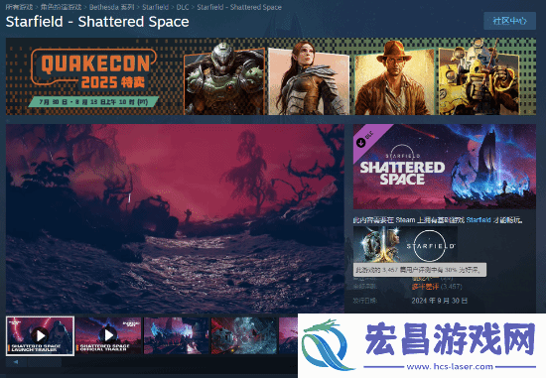Click the release date 2024 年 9 月 30 日
Image resolution: width=546 pixels, height=378 pixels.
tap(440, 301)
